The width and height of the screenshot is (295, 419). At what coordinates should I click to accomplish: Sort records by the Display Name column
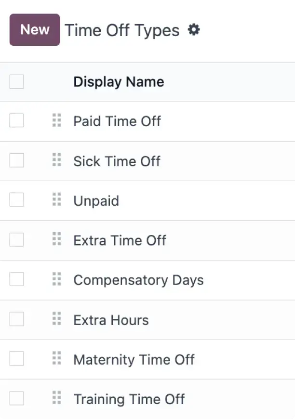(x=118, y=82)
